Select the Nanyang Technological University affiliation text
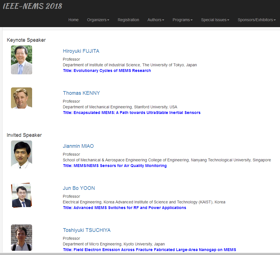The image size is (280, 255). pyautogui.click(x=167, y=160)
